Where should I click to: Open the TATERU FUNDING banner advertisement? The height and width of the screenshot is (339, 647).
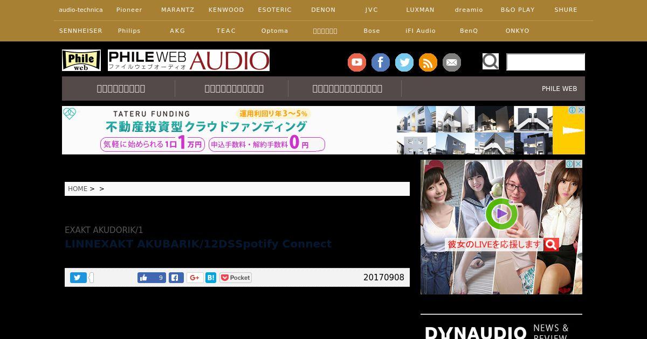[x=323, y=130]
